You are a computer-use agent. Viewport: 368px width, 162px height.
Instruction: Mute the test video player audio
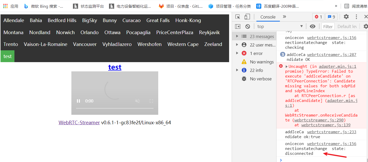[137, 101]
